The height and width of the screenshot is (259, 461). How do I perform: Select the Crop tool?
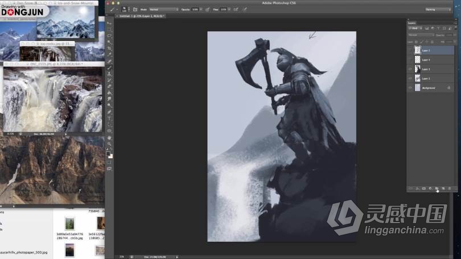tap(109, 48)
